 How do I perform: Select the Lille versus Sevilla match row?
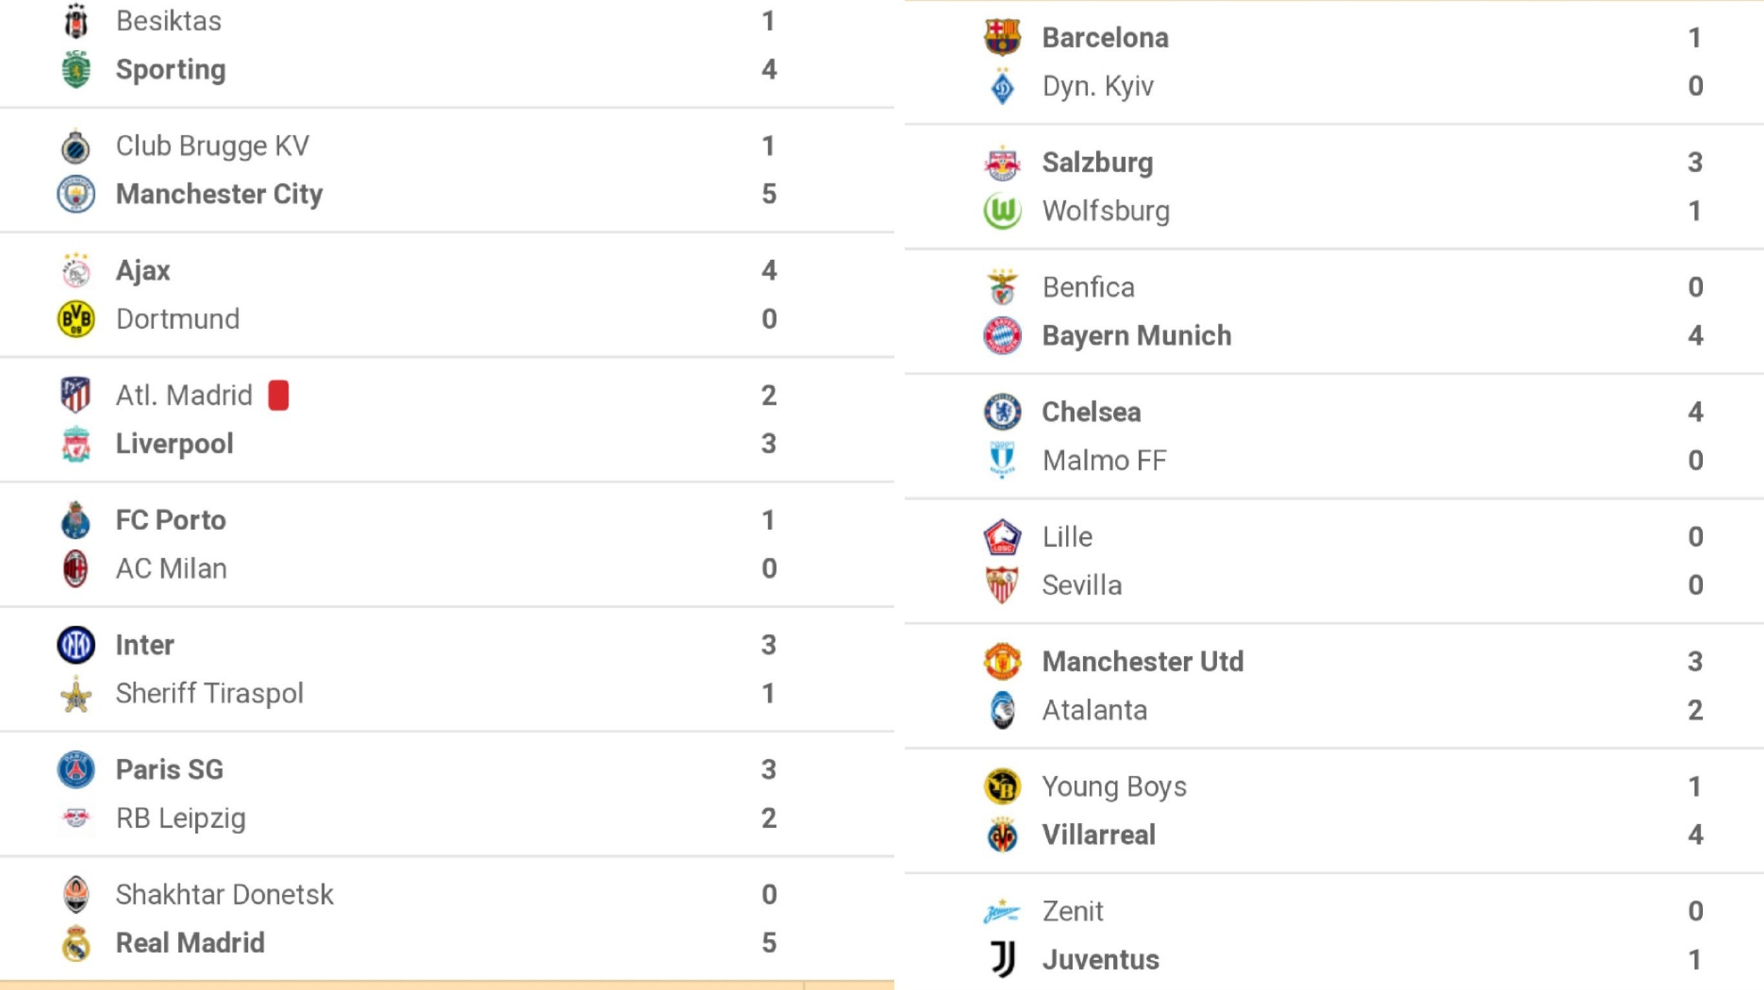click(x=1334, y=561)
